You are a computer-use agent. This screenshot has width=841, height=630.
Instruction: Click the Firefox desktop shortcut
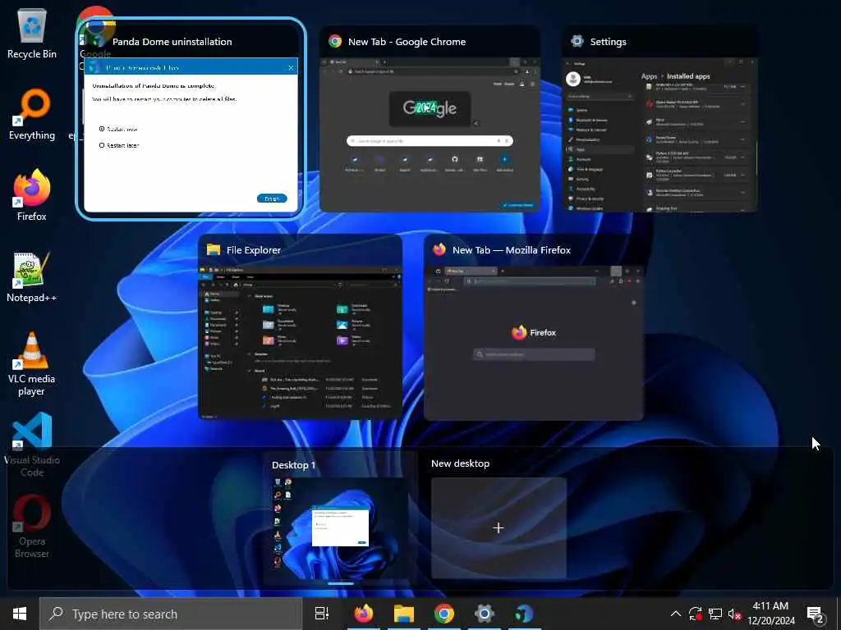32,195
